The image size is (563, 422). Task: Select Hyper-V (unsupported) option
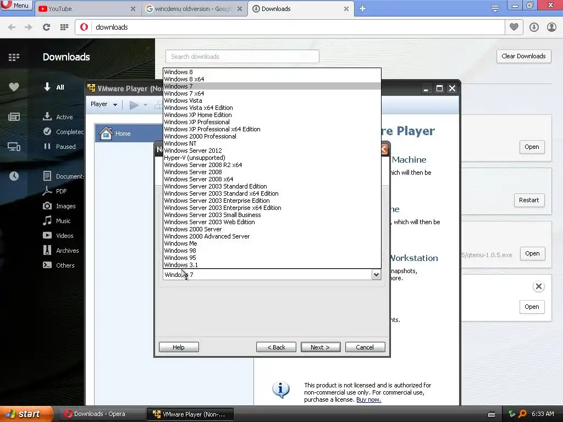272,158
